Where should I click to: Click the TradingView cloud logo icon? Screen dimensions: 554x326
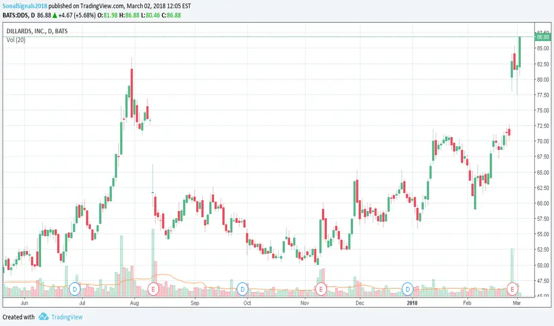43,317
